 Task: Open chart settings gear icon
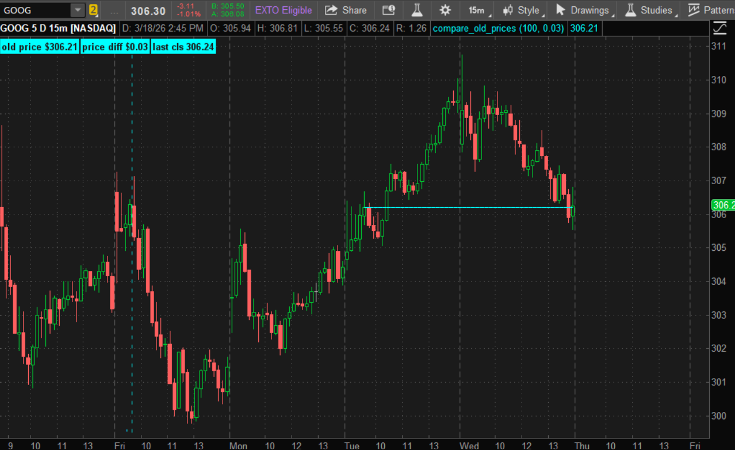pyautogui.click(x=445, y=10)
